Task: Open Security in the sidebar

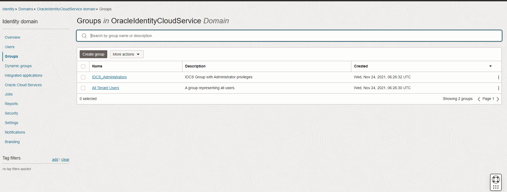Action: (x=11, y=113)
